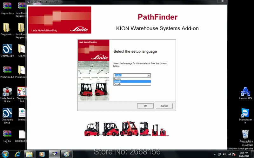Image resolution: width=254 pixels, height=158 pixels.
Task: Click the power battery tray icon
Action: tap(219, 154)
